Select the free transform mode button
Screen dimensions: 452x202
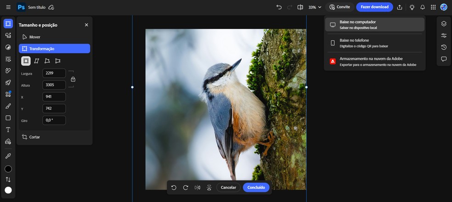coord(26,61)
